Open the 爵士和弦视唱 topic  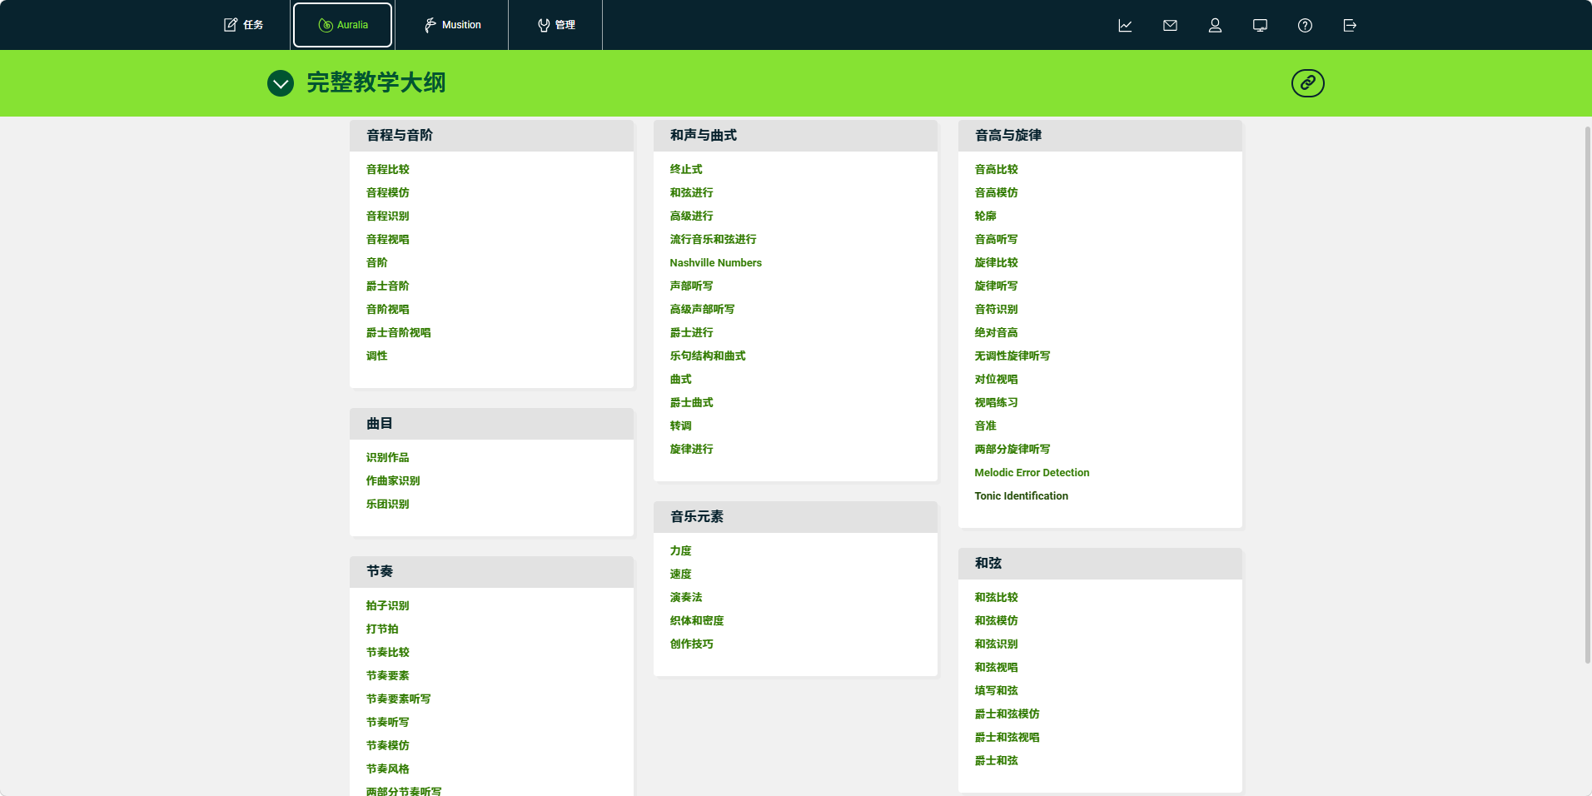1007,737
